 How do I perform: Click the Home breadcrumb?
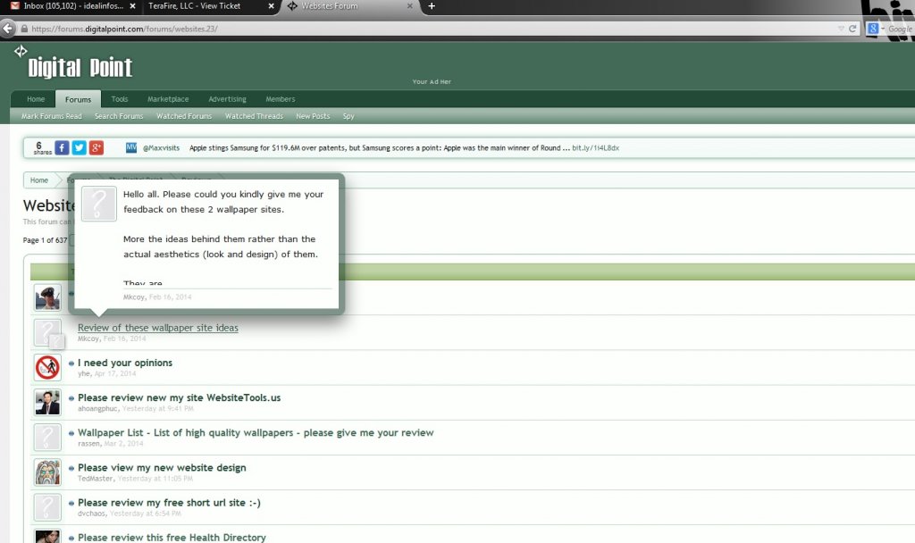(39, 180)
